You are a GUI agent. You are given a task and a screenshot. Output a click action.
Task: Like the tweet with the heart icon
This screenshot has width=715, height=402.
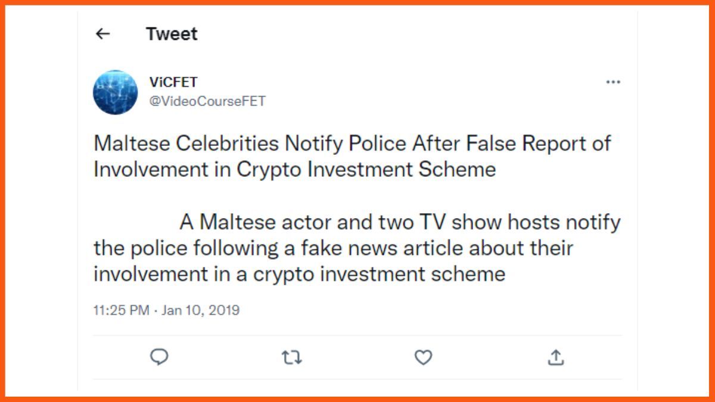(x=423, y=357)
